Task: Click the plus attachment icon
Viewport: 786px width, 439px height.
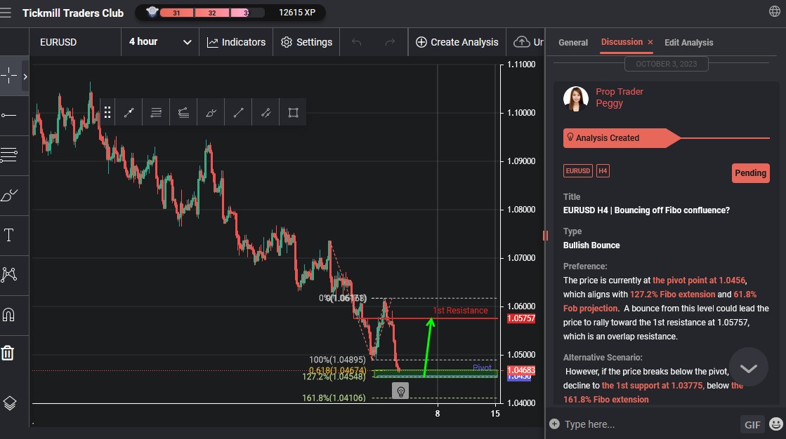Action: (x=554, y=424)
